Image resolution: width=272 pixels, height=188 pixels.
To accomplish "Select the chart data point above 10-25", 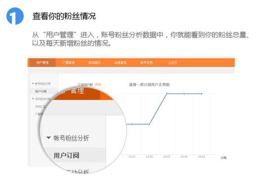I will 201,94.
